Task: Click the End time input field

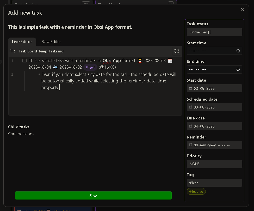Action: pyautogui.click(x=214, y=69)
